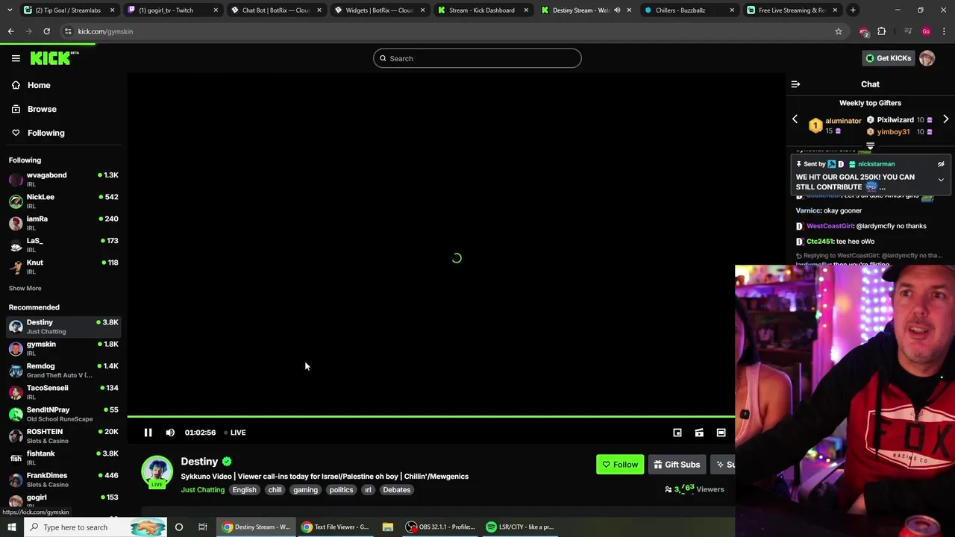Open the Windows Start menu
Viewport: 955px width, 537px height.
[x=12, y=527]
